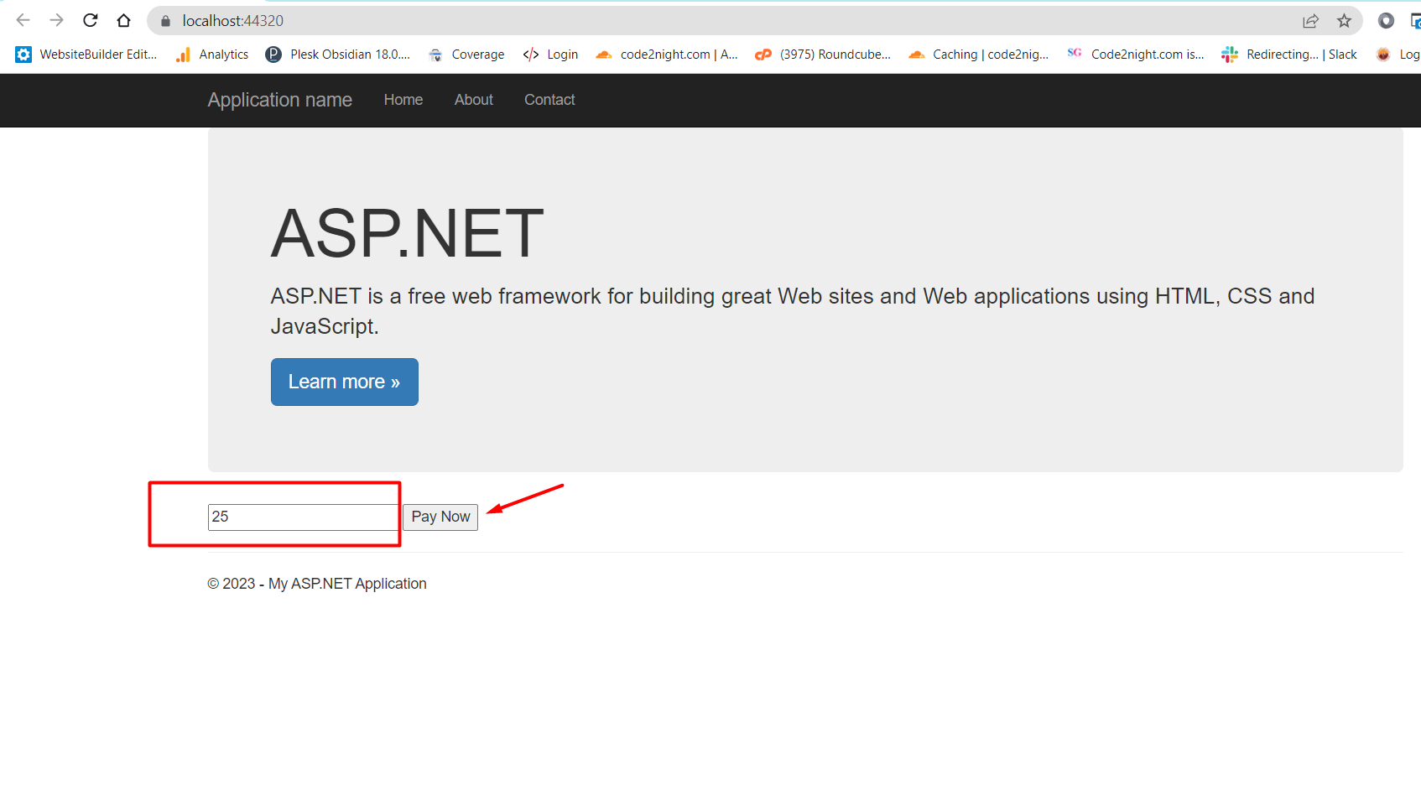1421x785 pixels.
Task: Open the Redirecting | Slack bookmark
Action: pos(1289,55)
